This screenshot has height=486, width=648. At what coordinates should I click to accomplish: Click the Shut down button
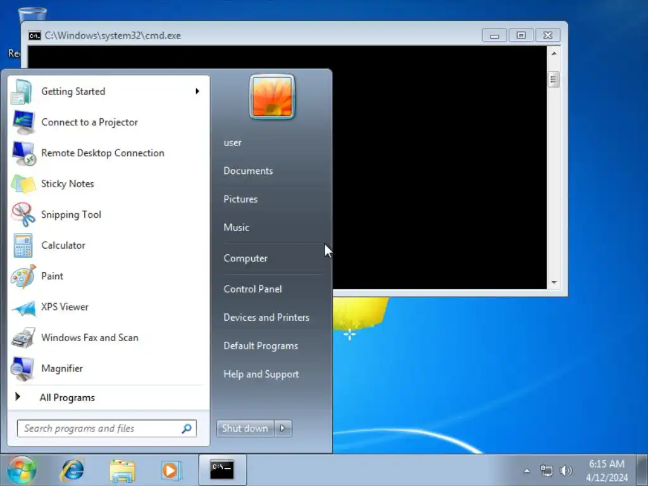click(245, 428)
